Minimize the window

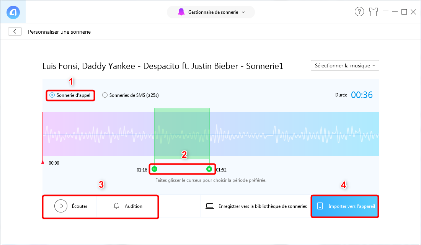395,12
